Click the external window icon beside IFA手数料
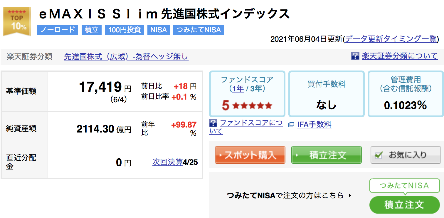 (x=291, y=125)
